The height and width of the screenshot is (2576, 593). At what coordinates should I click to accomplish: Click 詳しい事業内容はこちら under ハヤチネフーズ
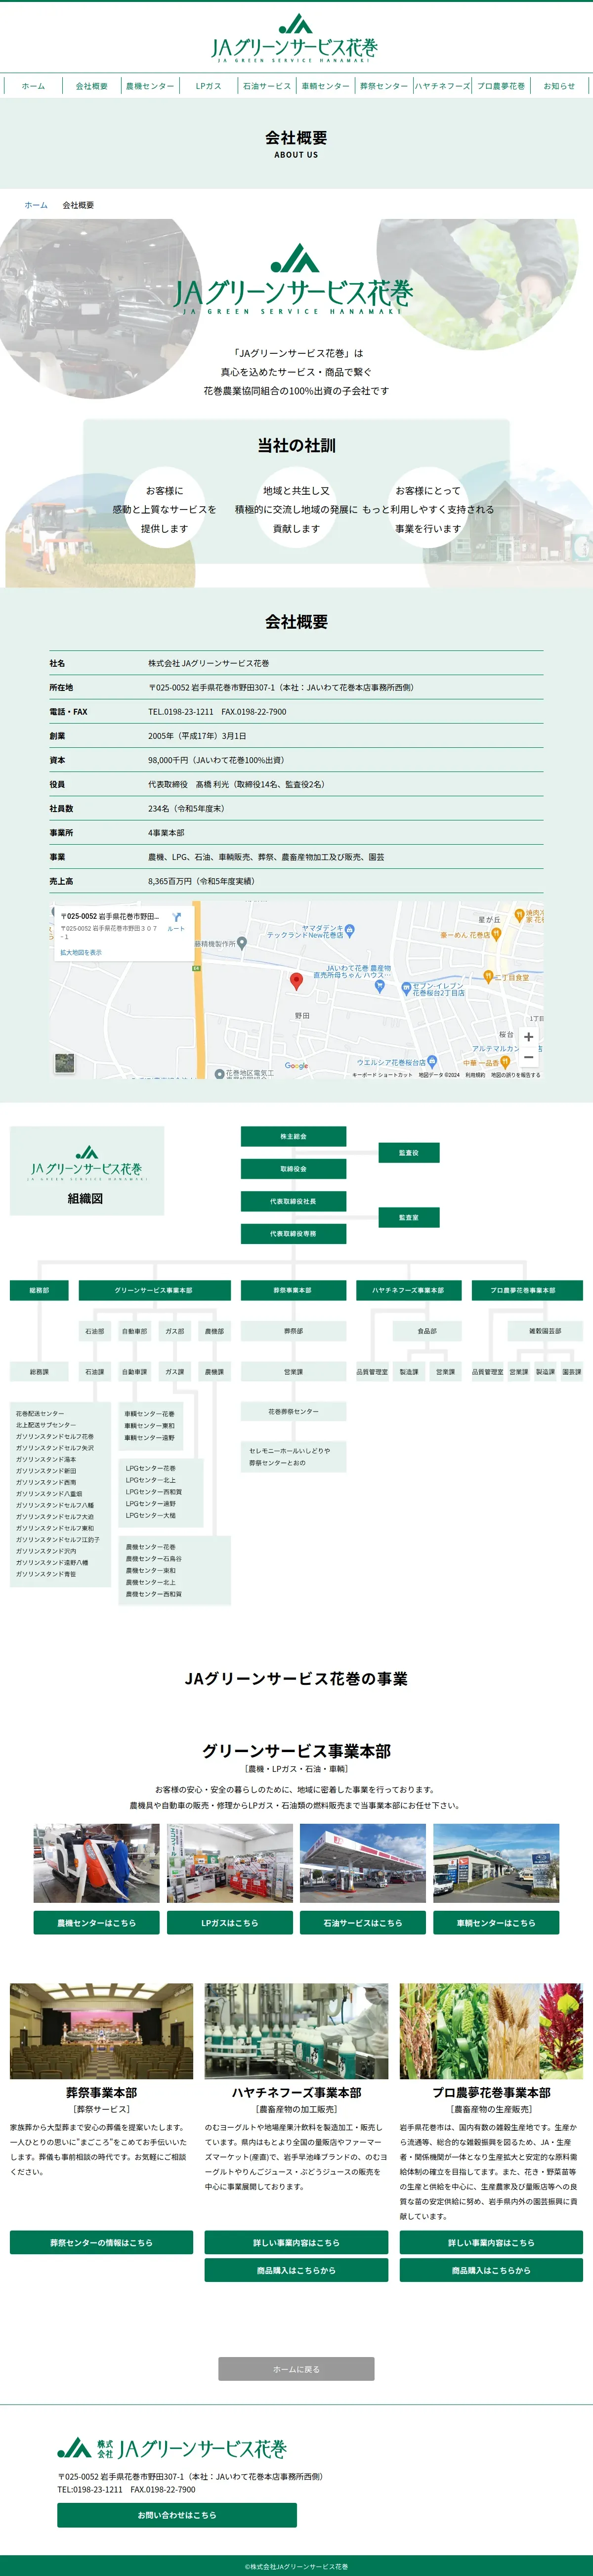click(x=296, y=2243)
